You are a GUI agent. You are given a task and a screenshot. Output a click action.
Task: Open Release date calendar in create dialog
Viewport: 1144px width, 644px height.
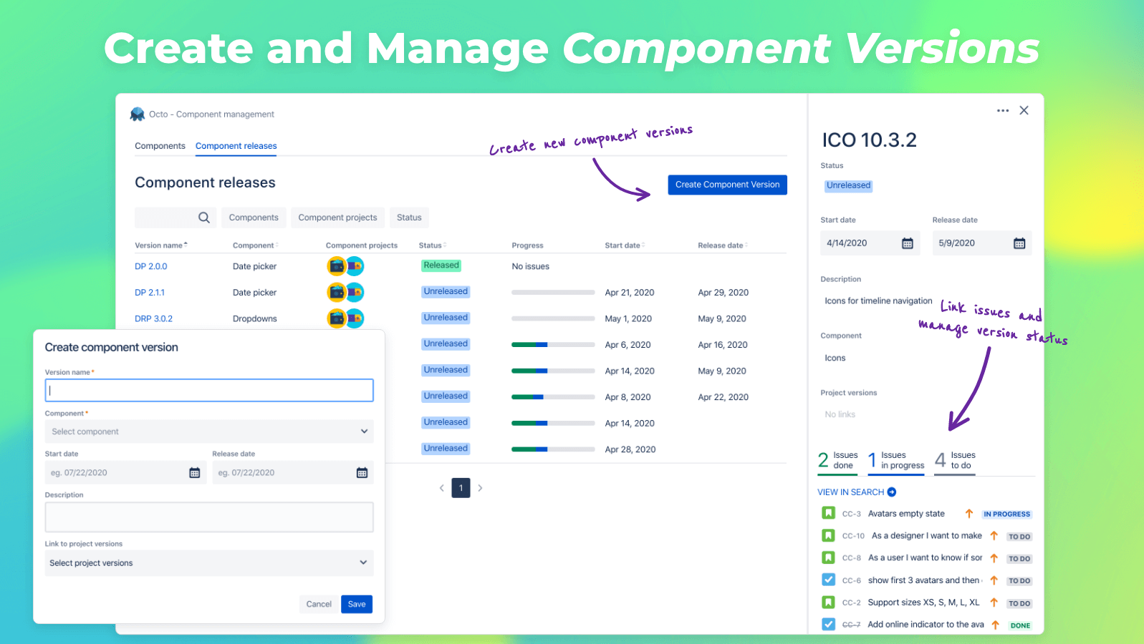pyautogui.click(x=362, y=473)
